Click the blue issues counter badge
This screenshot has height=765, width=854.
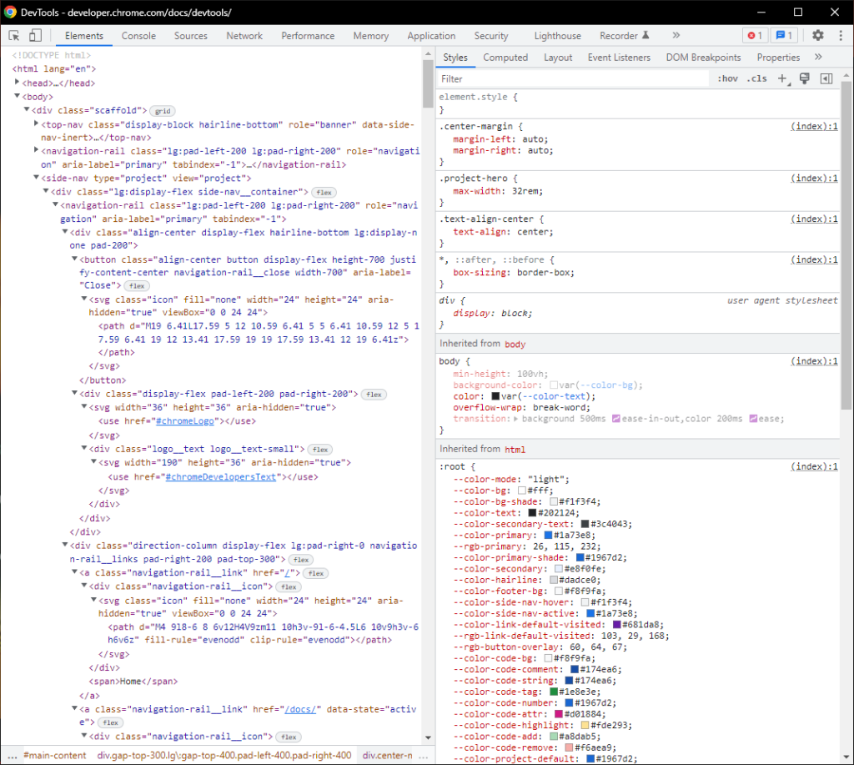(x=784, y=35)
